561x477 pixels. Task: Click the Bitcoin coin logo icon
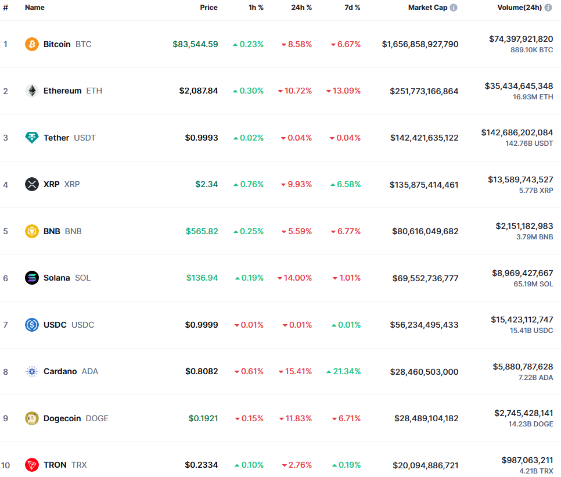tap(32, 44)
